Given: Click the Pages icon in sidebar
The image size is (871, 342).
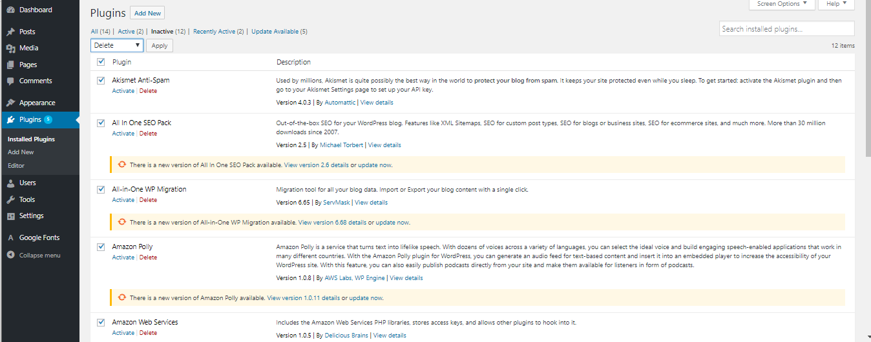Looking at the screenshot, I should (10, 65).
